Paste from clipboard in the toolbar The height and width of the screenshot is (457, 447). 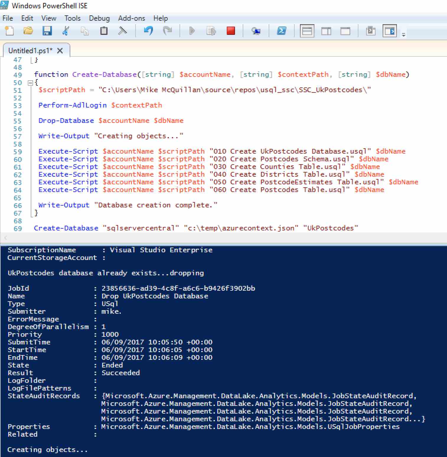point(104,31)
